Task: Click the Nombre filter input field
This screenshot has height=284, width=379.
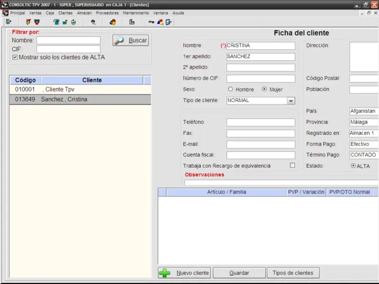Action: pos(68,40)
